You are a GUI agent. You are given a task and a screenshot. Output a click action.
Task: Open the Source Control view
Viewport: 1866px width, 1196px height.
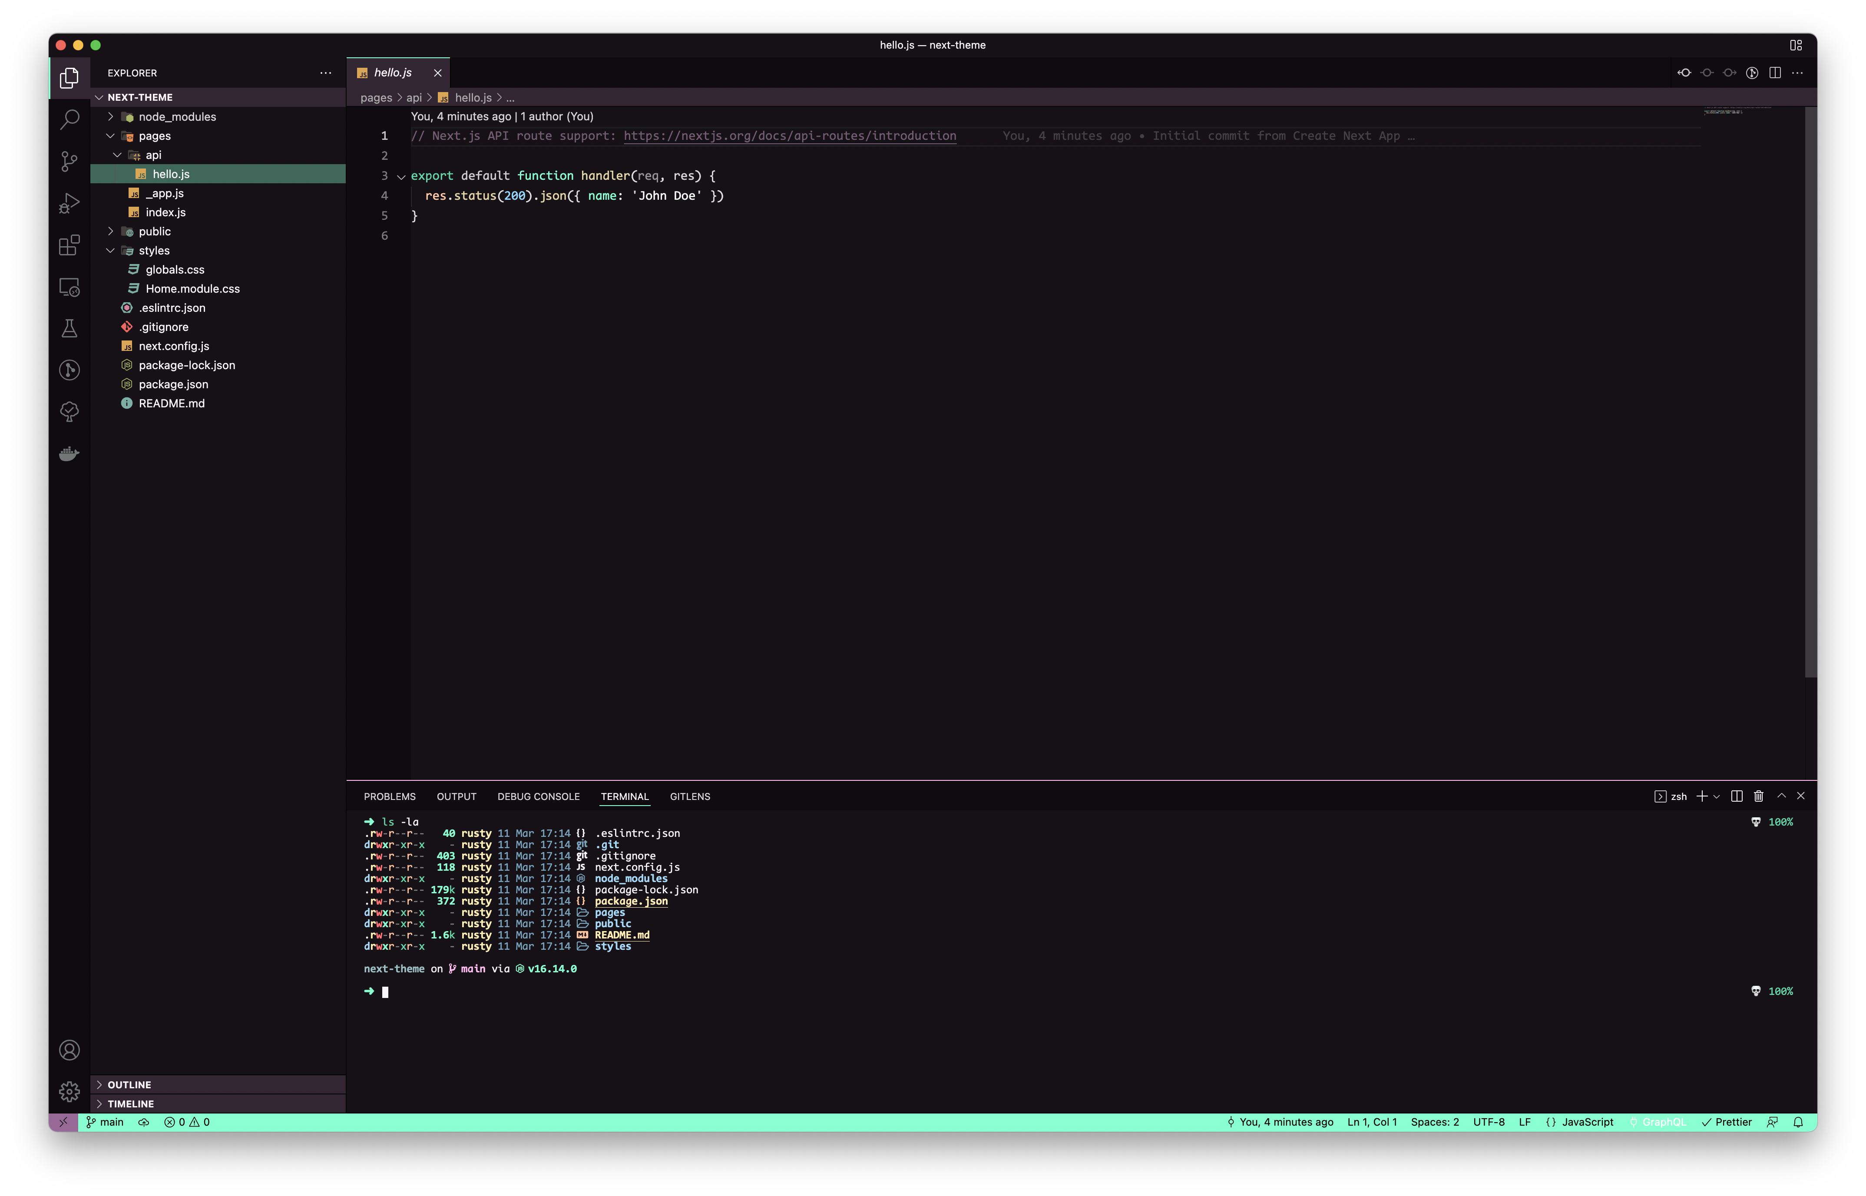point(69,162)
